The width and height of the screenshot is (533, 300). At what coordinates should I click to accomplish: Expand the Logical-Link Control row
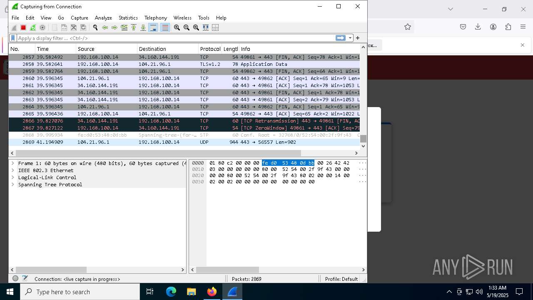point(13,177)
